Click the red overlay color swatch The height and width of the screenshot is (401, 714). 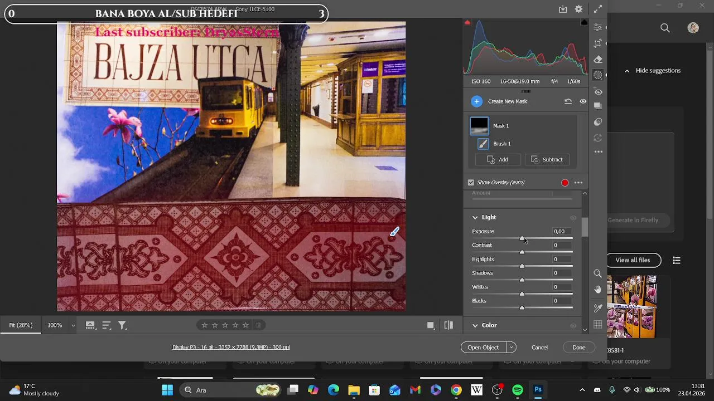click(565, 183)
